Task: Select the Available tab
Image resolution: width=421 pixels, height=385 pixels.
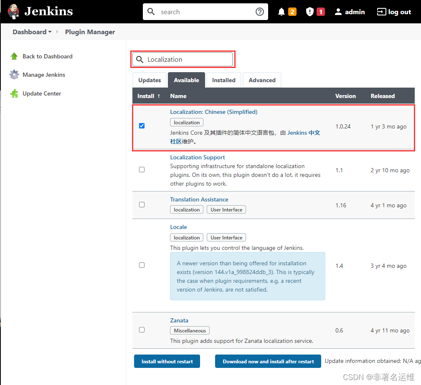Action: [186, 80]
